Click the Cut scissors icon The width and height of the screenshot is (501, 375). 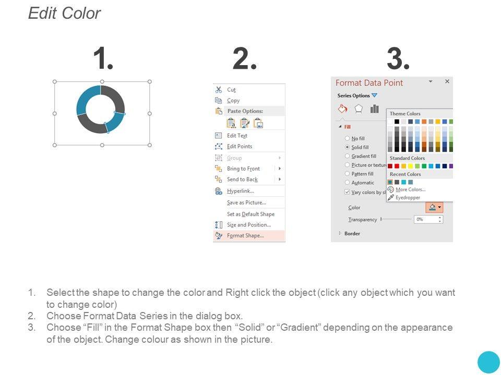click(218, 90)
